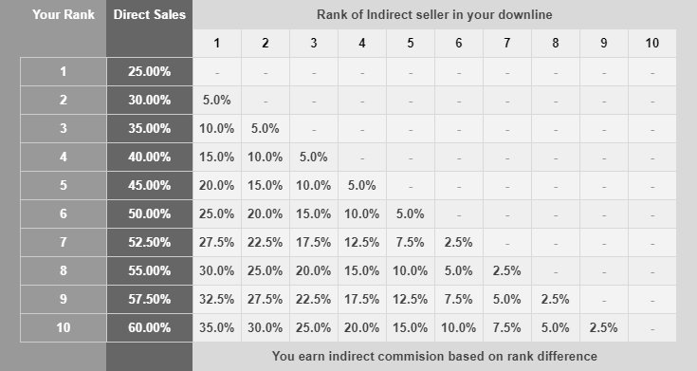Select the 25.00% direct sales cell

click(x=150, y=71)
